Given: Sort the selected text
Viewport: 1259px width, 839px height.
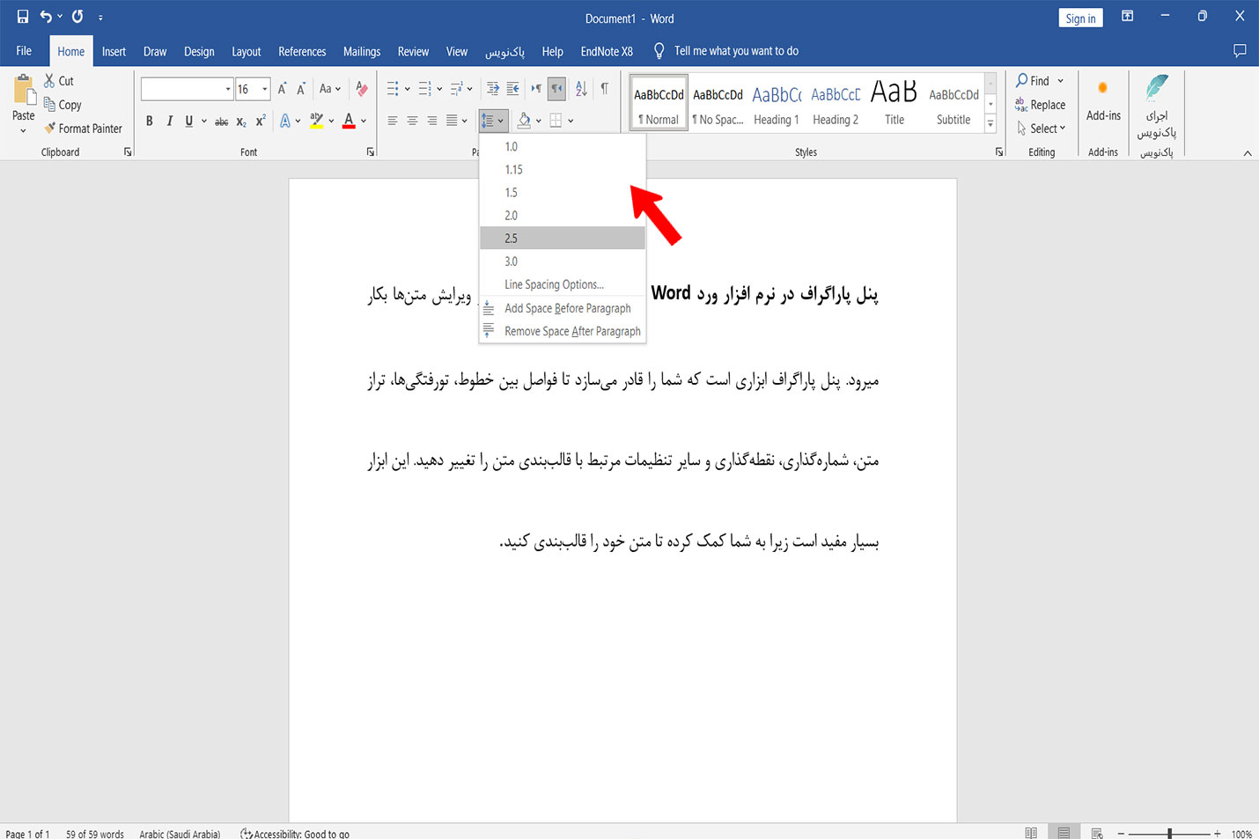Looking at the screenshot, I should pos(581,89).
